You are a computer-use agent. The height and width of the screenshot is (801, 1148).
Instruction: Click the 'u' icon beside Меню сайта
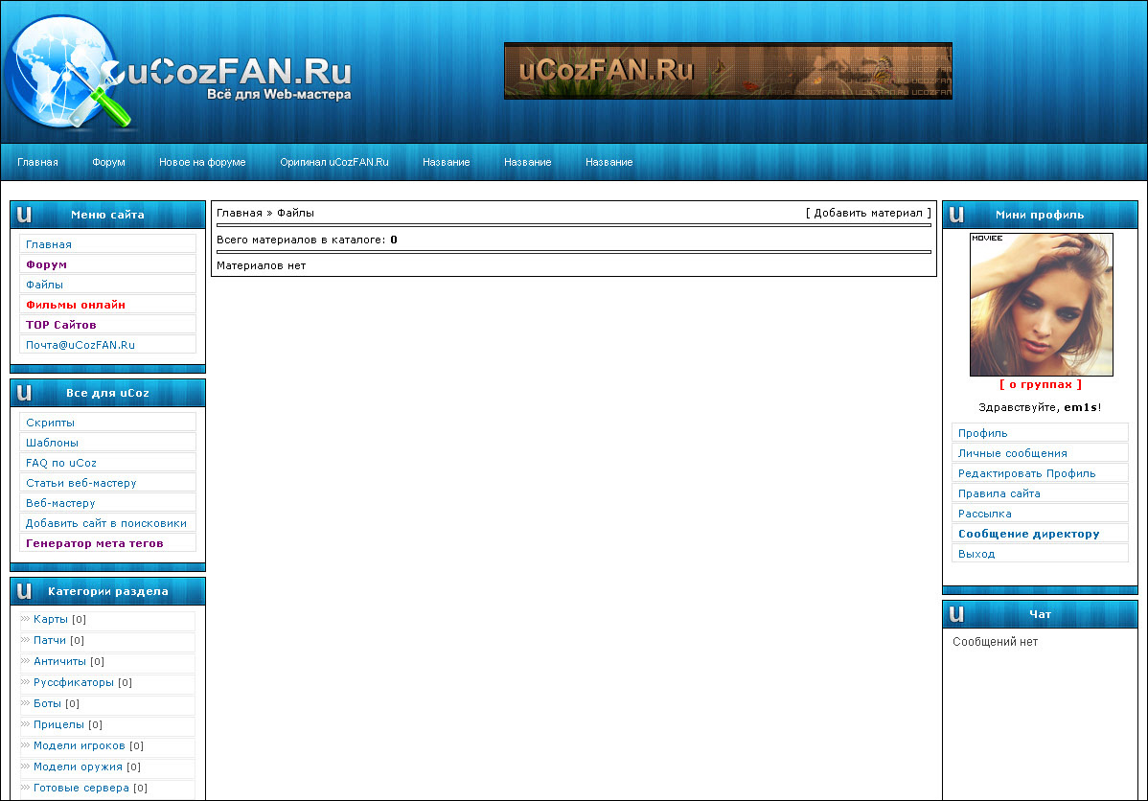[25, 215]
